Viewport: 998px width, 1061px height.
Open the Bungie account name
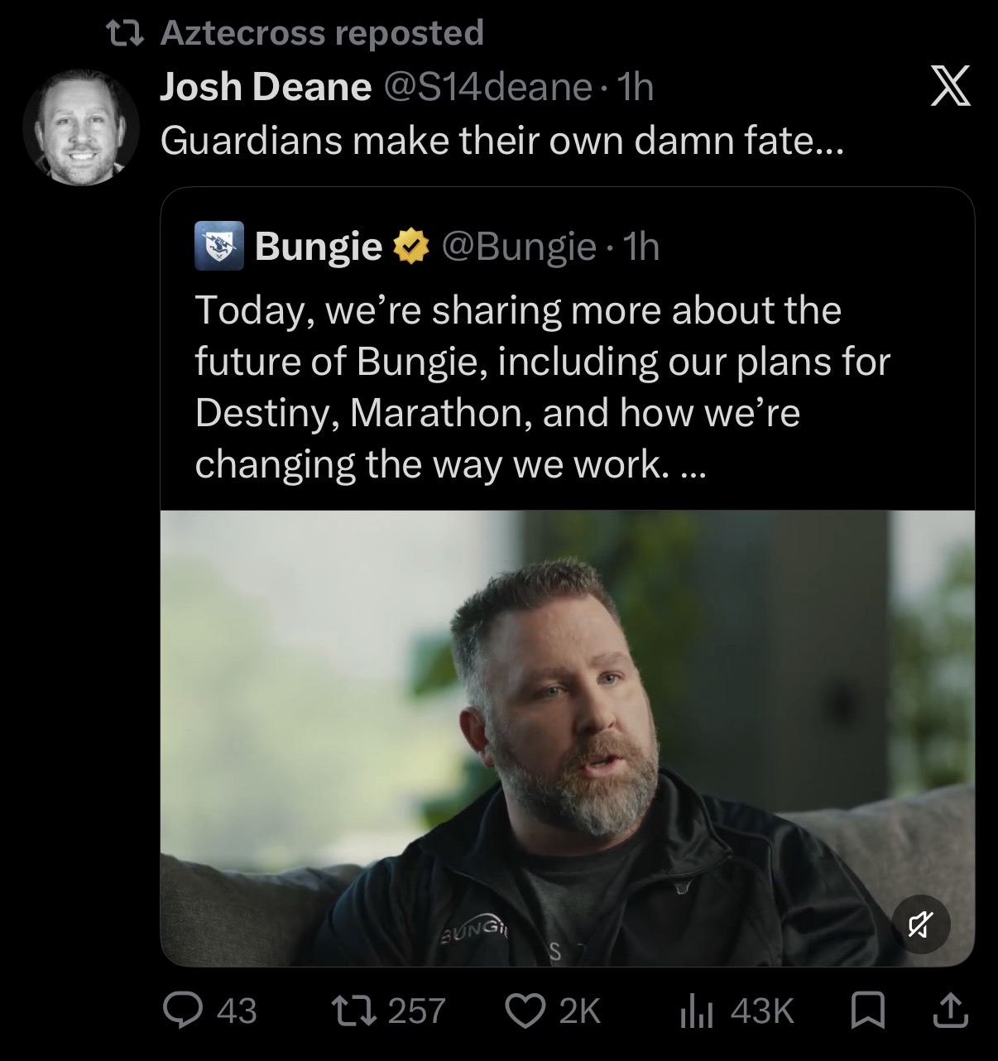(318, 247)
